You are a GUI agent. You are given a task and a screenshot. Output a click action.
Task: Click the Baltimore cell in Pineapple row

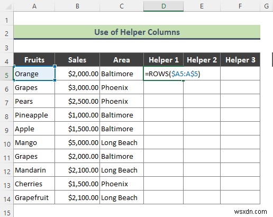122,115
